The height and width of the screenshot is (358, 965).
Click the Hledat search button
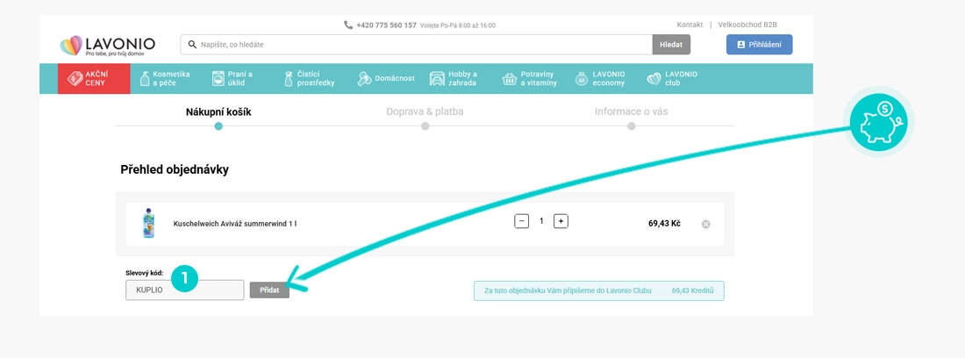click(671, 45)
